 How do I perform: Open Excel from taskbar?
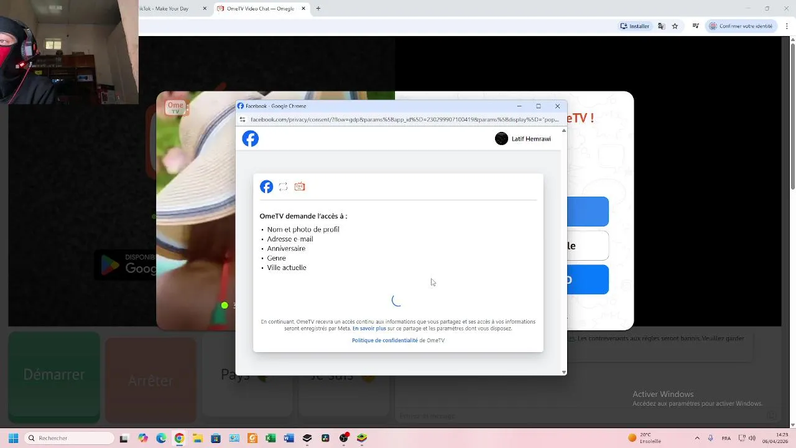click(271, 438)
